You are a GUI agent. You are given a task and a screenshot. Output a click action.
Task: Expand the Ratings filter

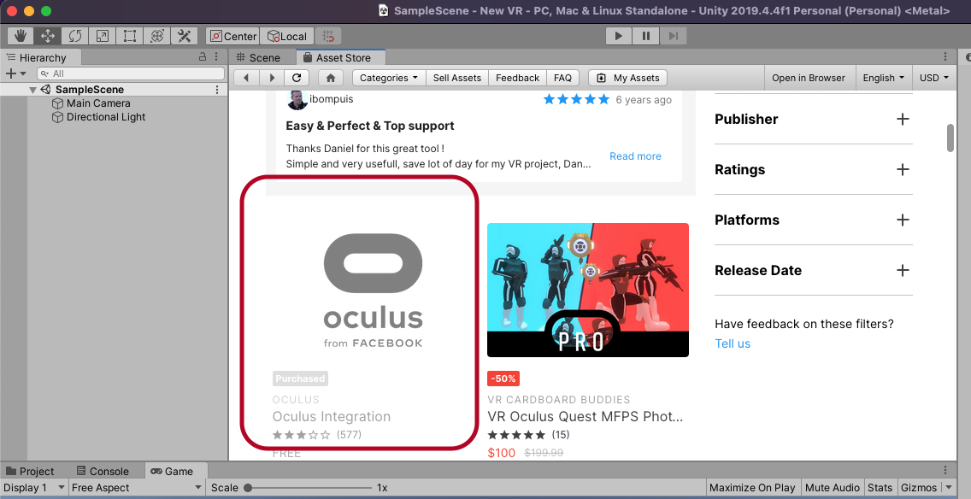pyautogui.click(x=903, y=169)
